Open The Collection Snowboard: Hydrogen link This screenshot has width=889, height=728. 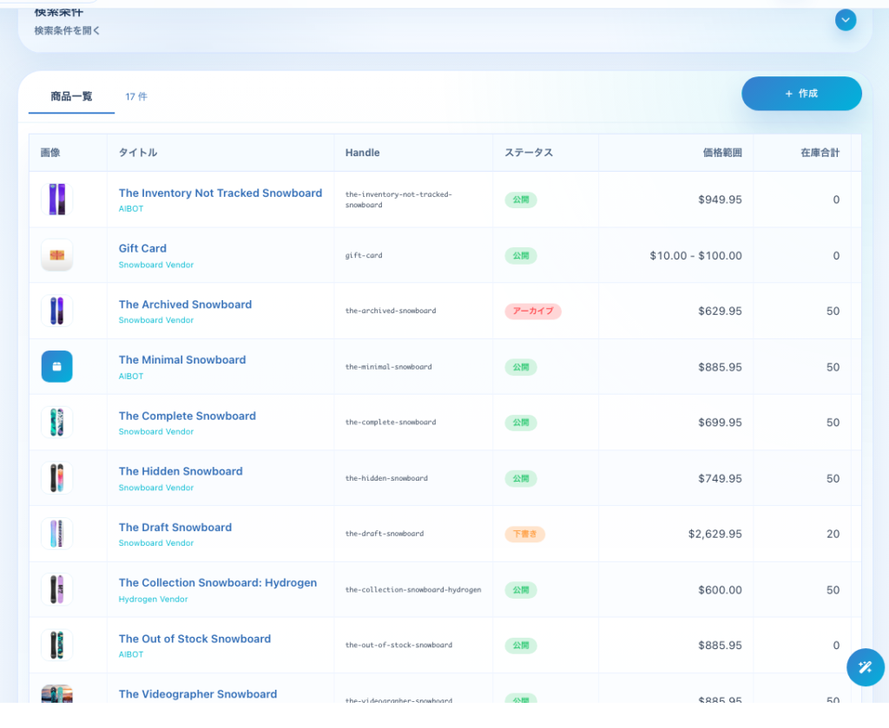click(x=218, y=583)
